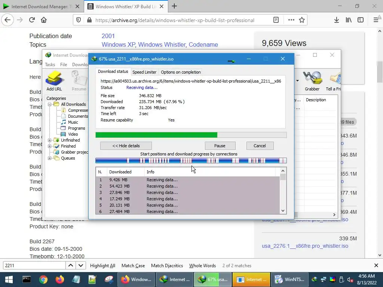Close the find bar
The image size is (383, 287).
click(376, 266)
